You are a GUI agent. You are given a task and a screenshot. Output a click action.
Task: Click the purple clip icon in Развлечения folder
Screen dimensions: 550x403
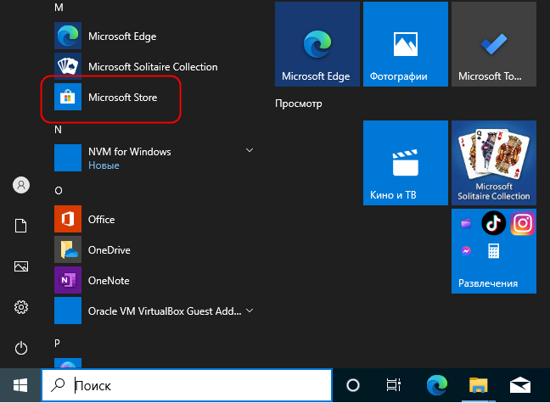(466, 223)
